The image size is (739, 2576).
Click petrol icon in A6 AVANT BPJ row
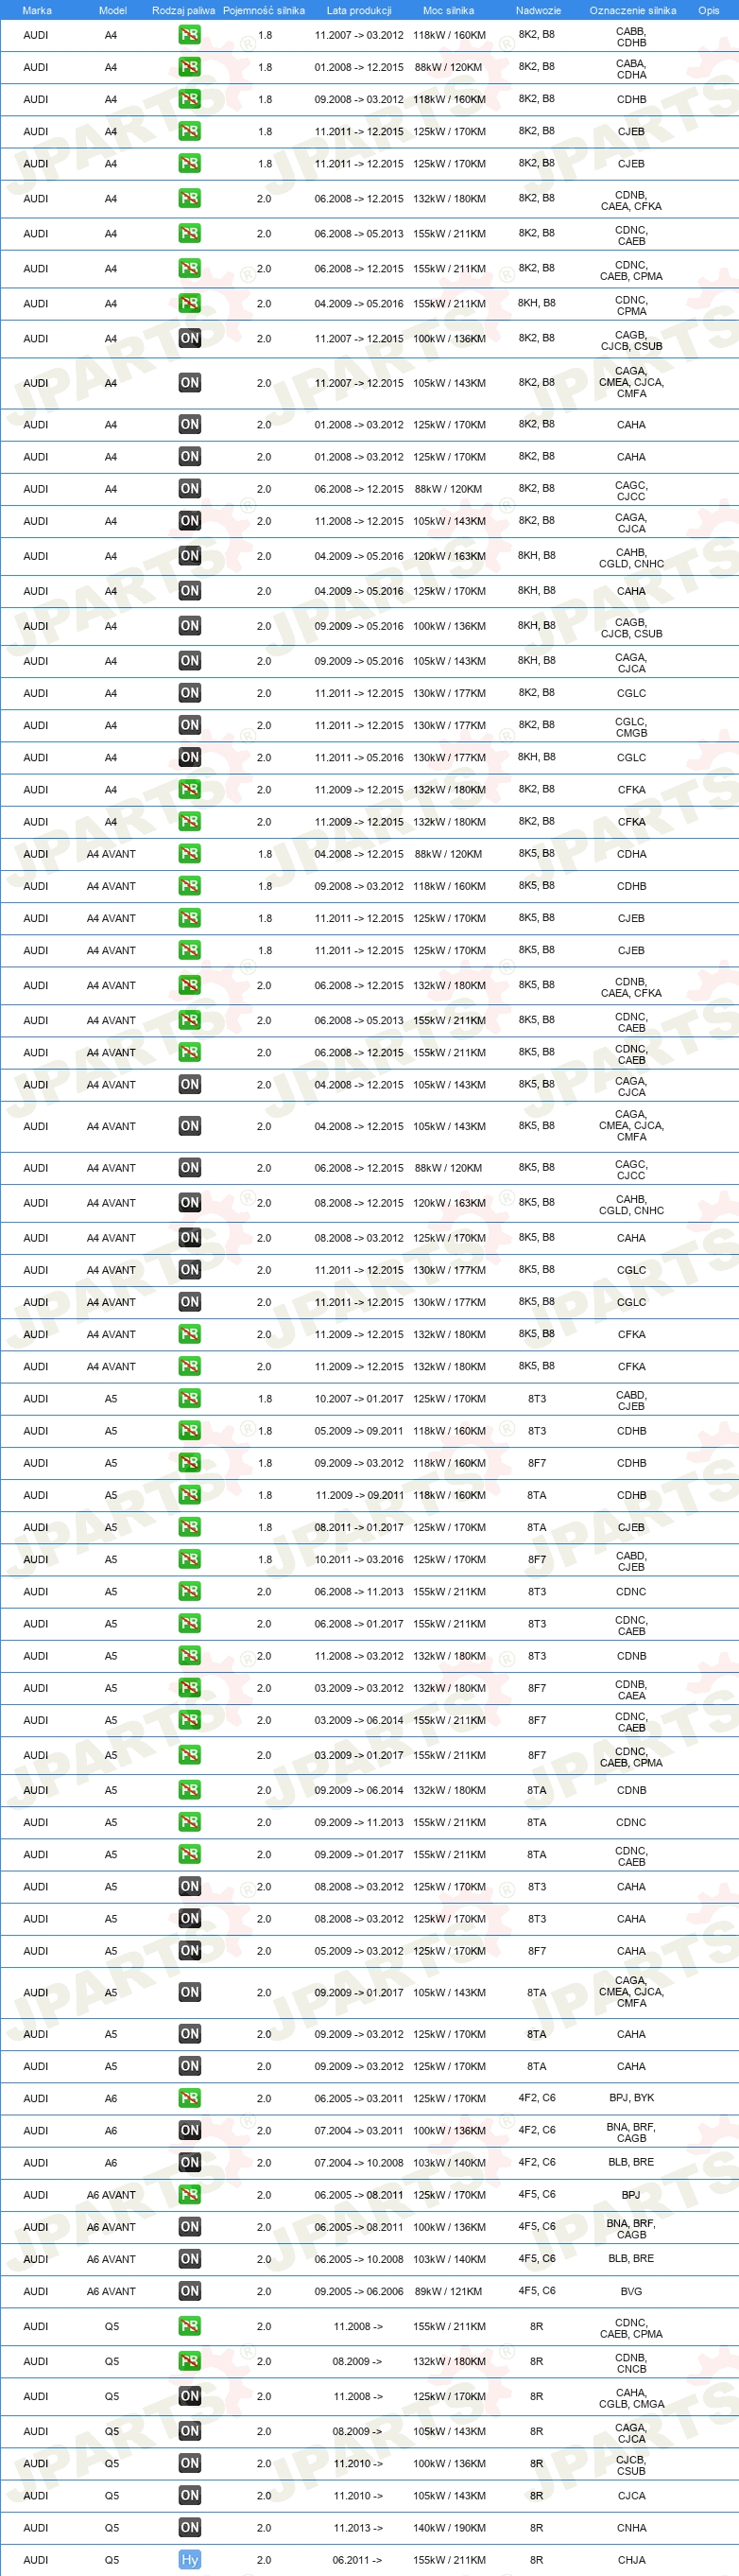[190, 2194]
